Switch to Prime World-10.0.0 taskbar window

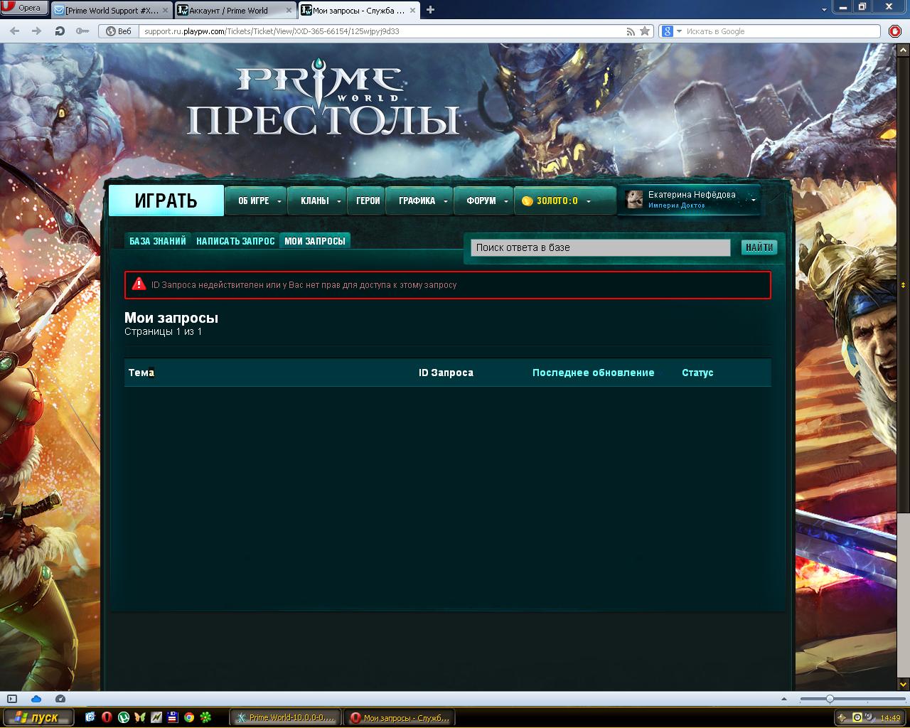pos(286,717)
